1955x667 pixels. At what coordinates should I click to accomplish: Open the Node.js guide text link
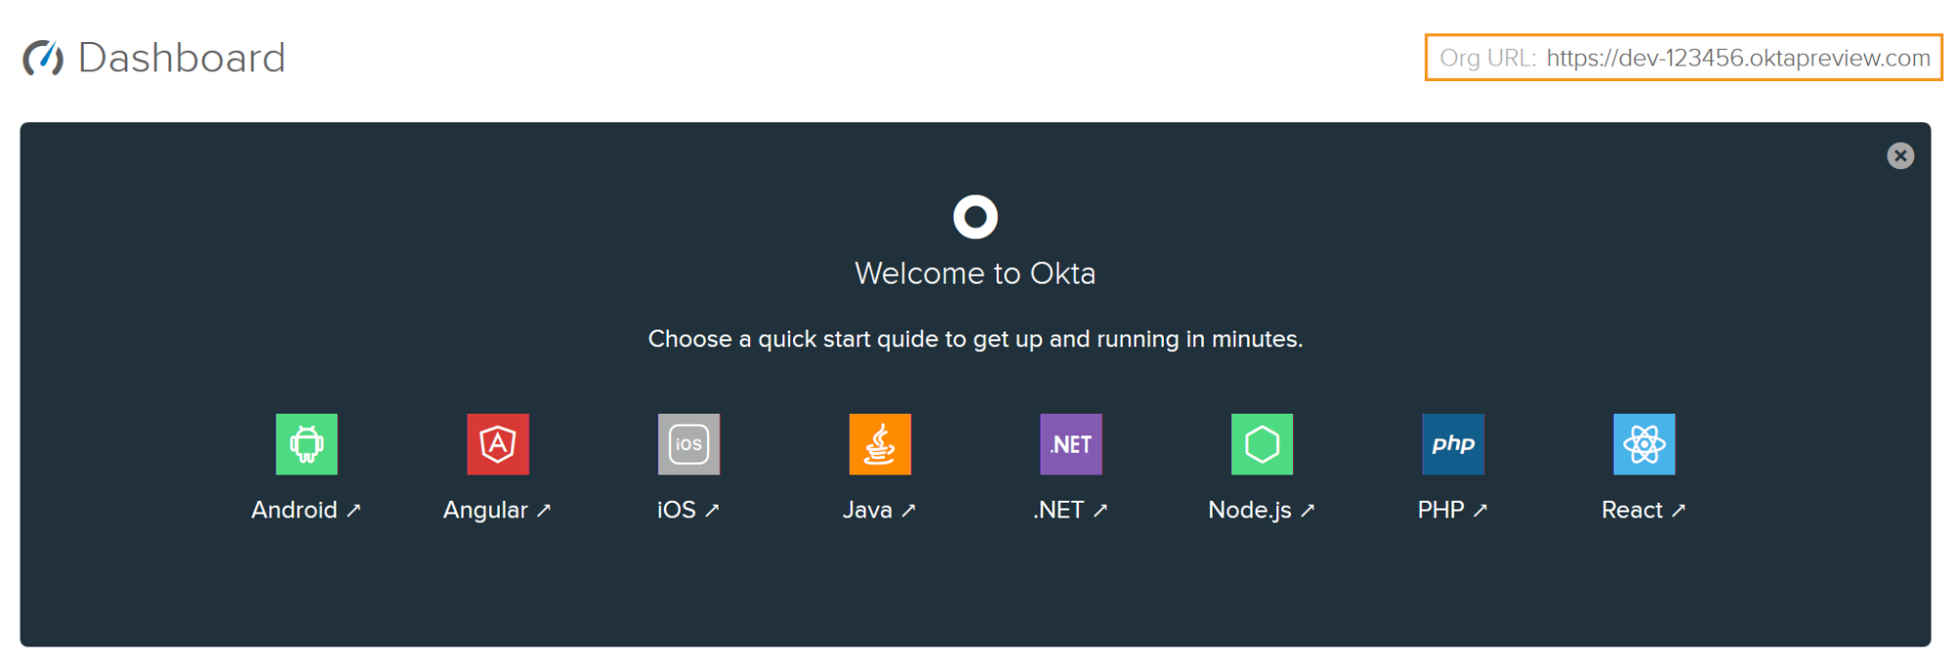pyautogui.click(x=1261, y=510)
